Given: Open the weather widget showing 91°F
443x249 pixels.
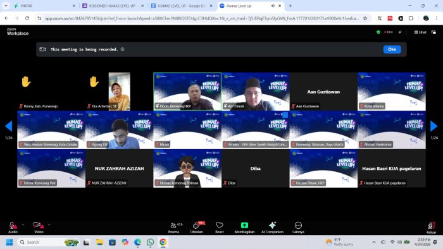Looking at the screenshot, I should [339, 242].
